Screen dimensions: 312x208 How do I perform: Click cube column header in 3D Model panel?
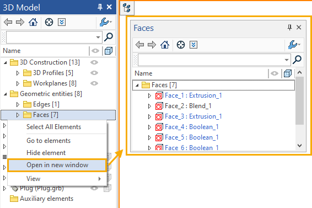(x=109, y=51)
